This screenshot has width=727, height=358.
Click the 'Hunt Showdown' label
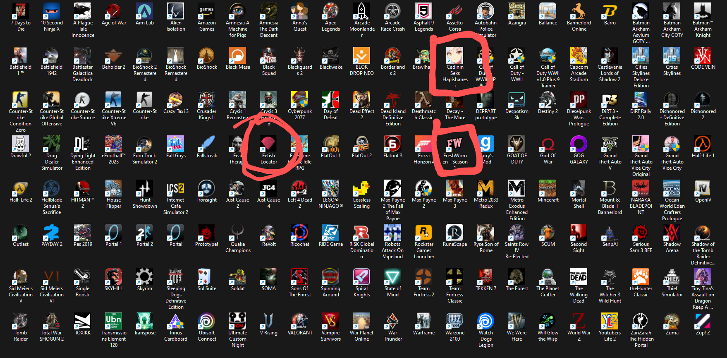(145, 203)
